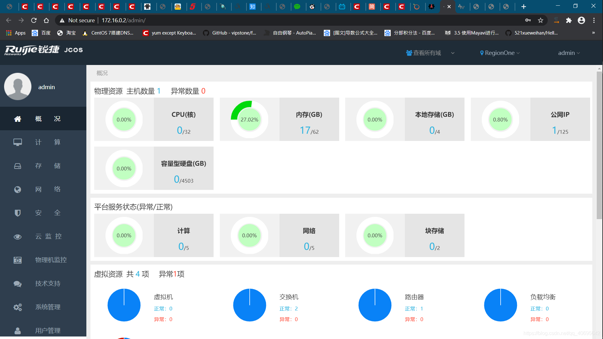The height and width of the screenshot is (339, 603).
Task: Open the 淘宝 bookmark
Action: tap(66, 33)
